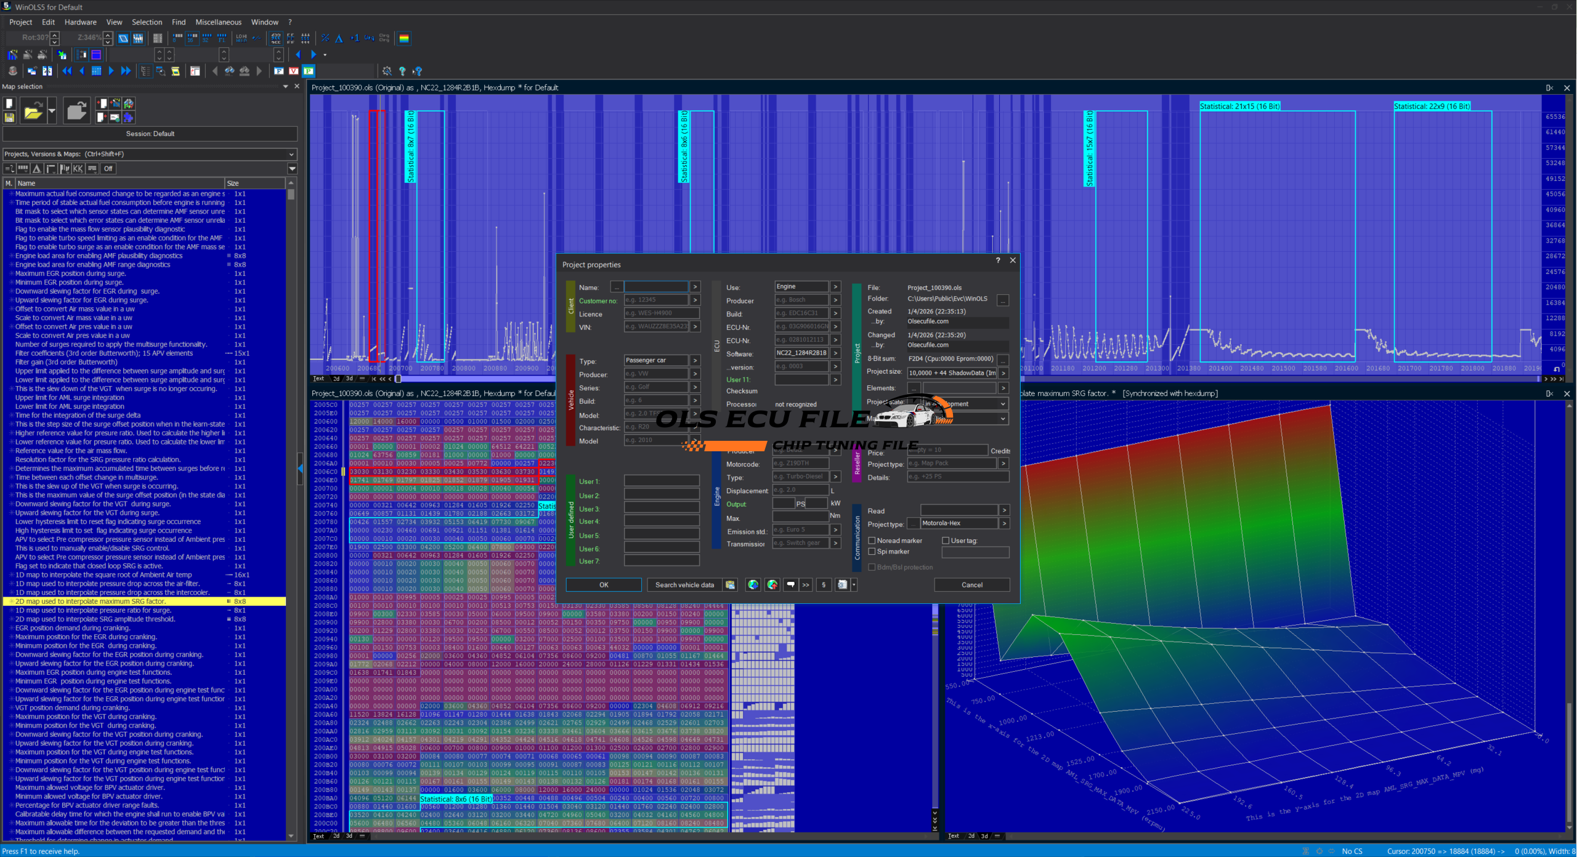Click the blue puzzle piece plugin icon
Image resolution: width=1577 pixels, height=857 pixels.
click(x=128, y=117)
